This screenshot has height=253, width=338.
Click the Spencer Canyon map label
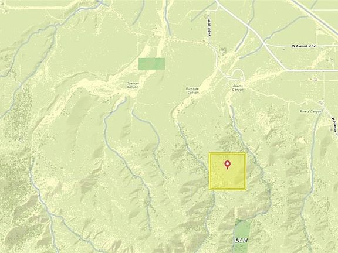(133, 85)
